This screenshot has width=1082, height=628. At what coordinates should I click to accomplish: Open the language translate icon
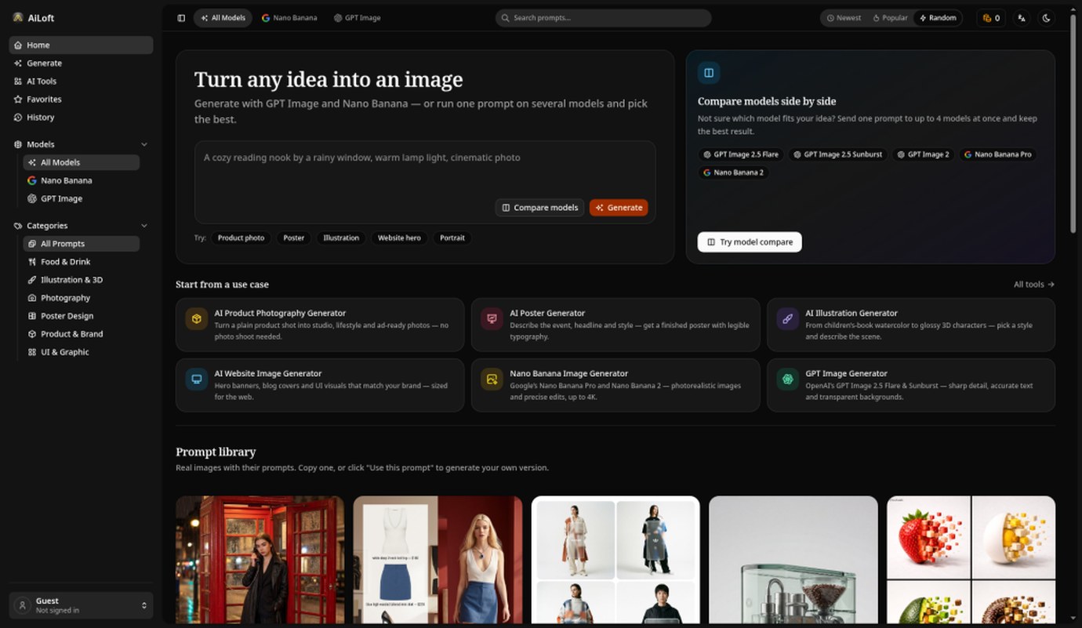click(x=1021, y=18)
